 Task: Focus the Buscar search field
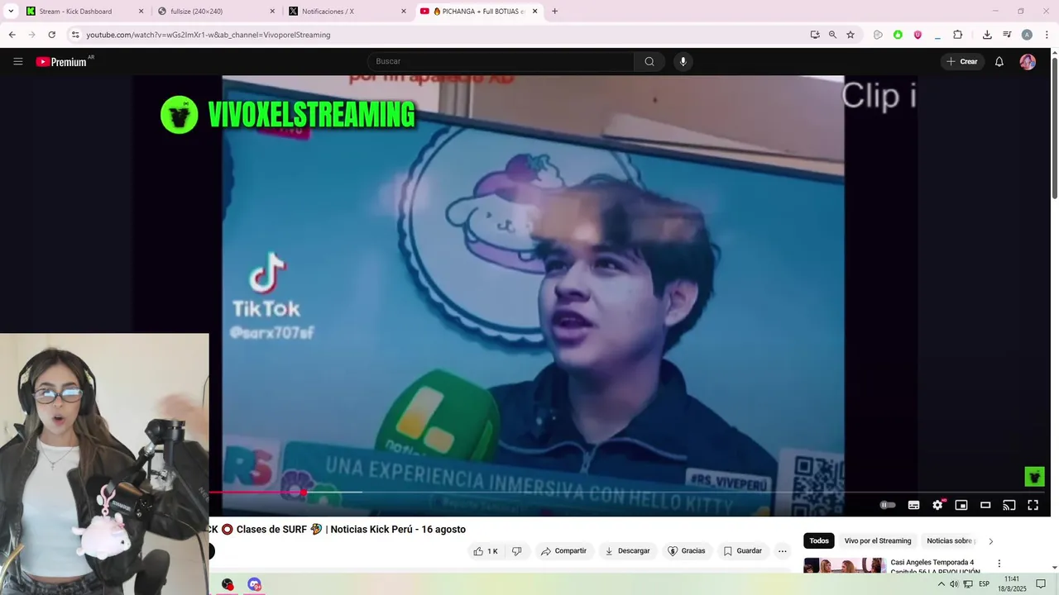tap(501, 61)
